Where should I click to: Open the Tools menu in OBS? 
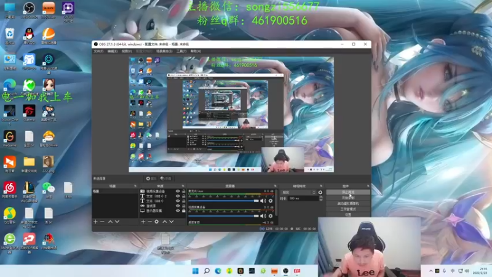click(x=181, y=51)
